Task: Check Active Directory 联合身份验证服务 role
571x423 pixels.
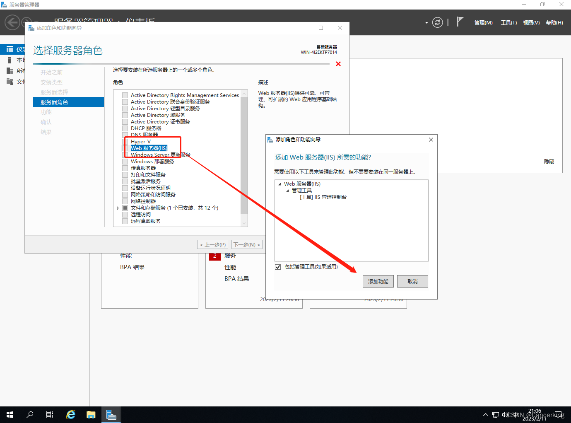Action: click(x=125, y=102)
